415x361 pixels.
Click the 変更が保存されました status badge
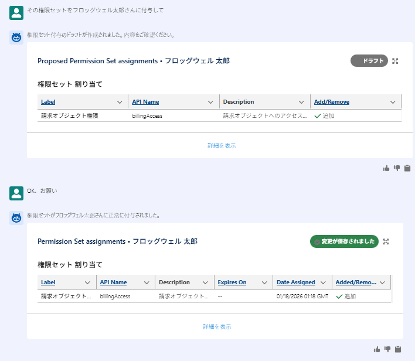344,241
